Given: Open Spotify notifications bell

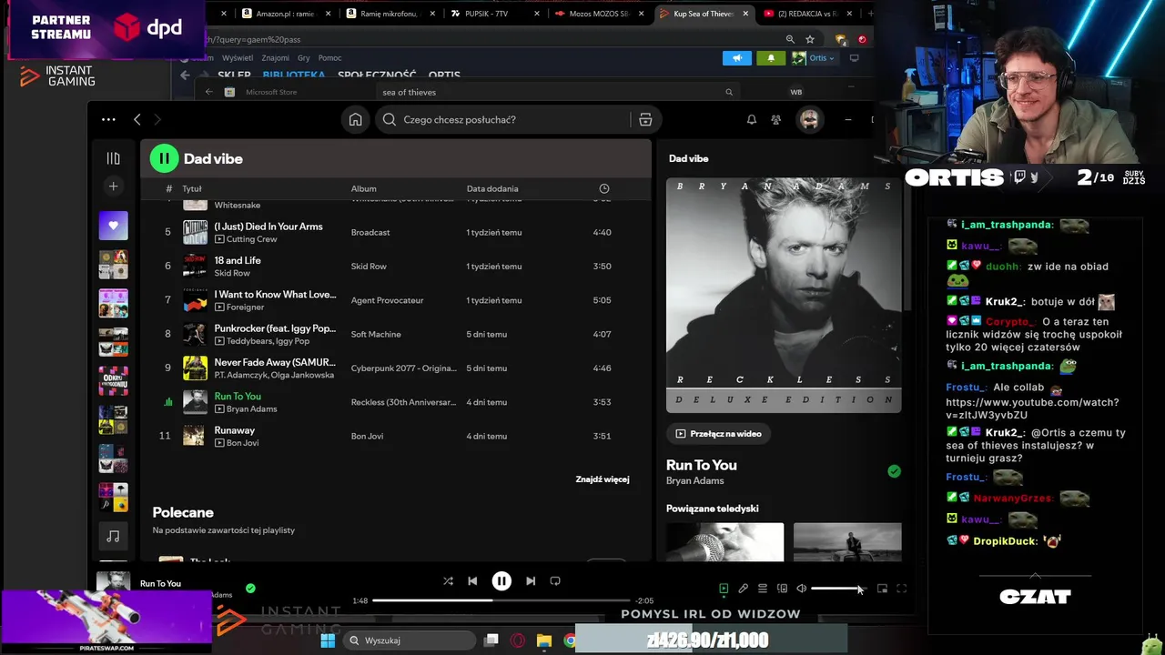Looking at the screenshot, I should 752,119.
